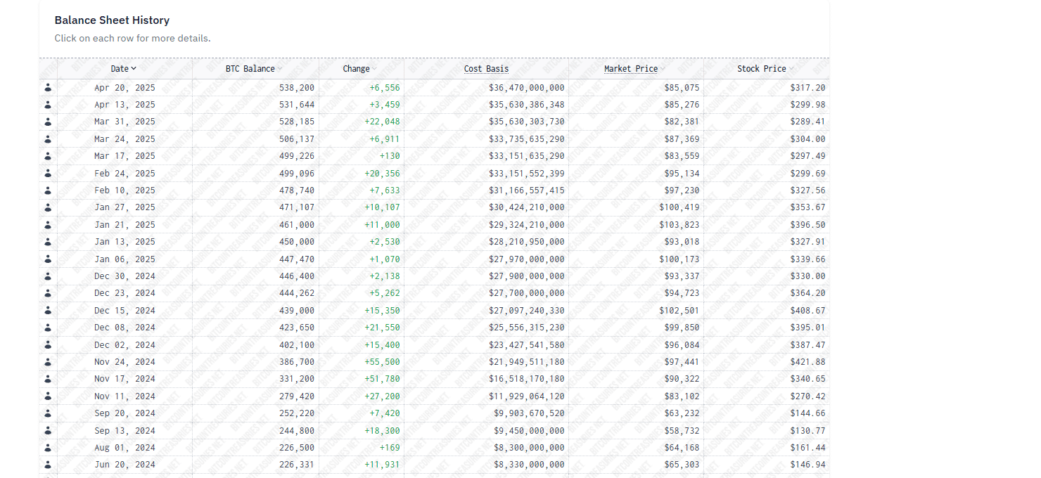Click the person icon in the Nov 17, 2024 row
The height and width of the screenshot is (478, 1041).
coord(48,379)
